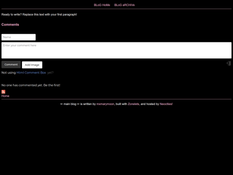Click 'No one has commented yet' text

coord(31,85)
